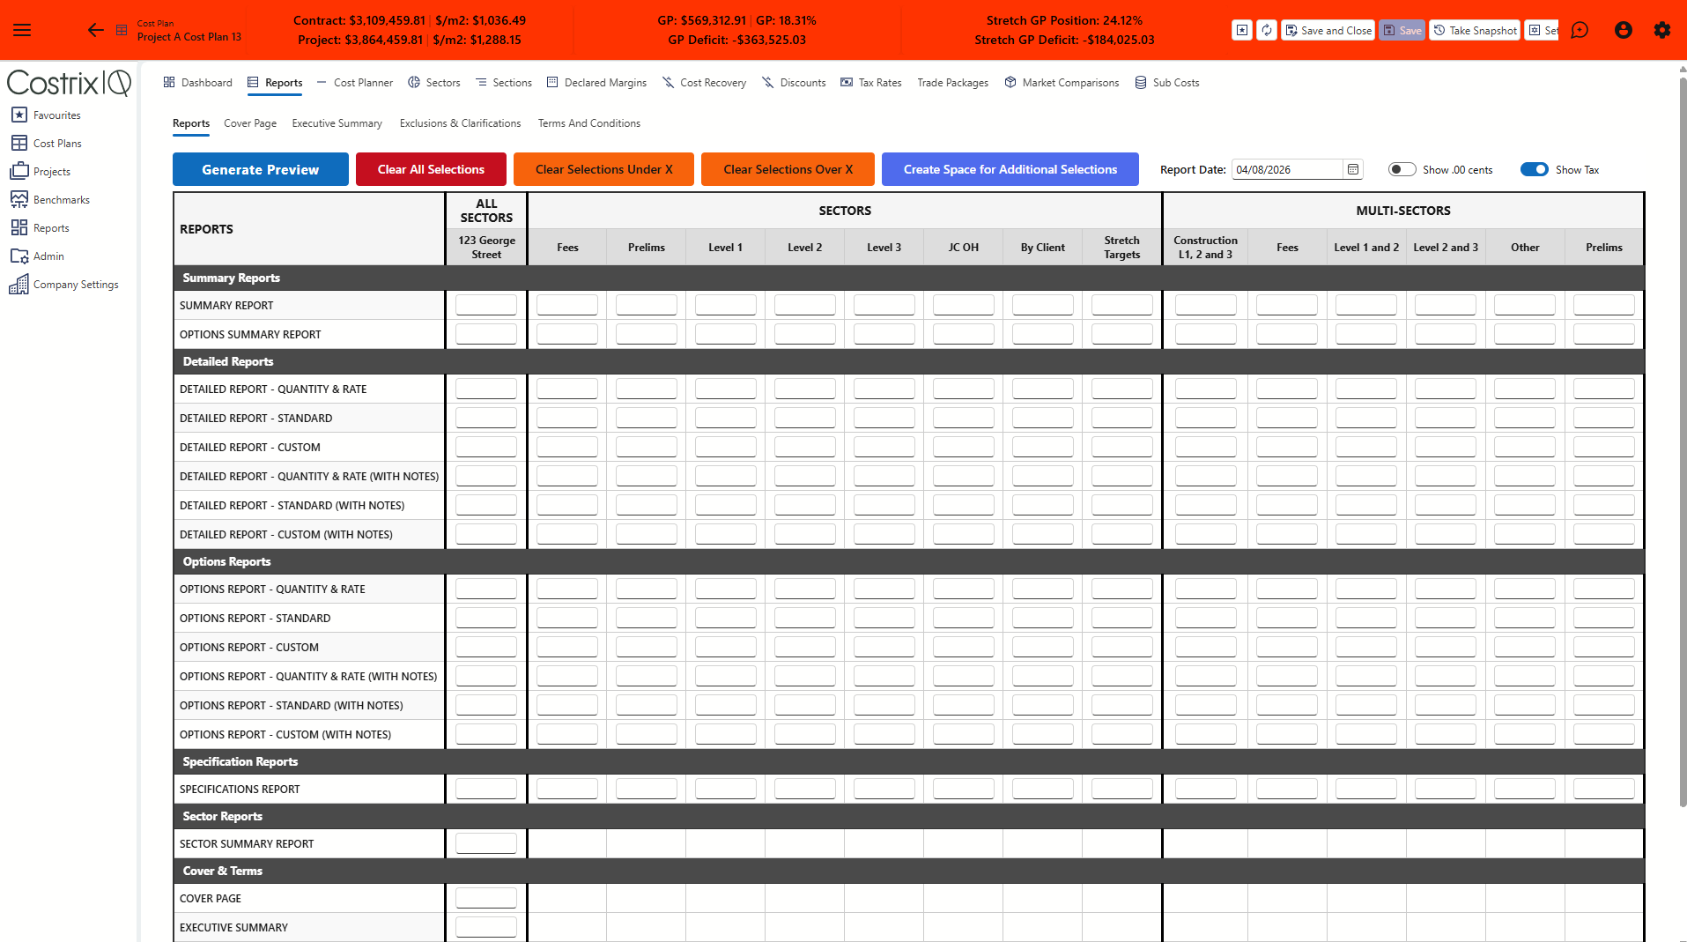This screenshot has height=942, width=1687.
Task: Click Create Space for Additional Selections
Action: click(1010, 169)
